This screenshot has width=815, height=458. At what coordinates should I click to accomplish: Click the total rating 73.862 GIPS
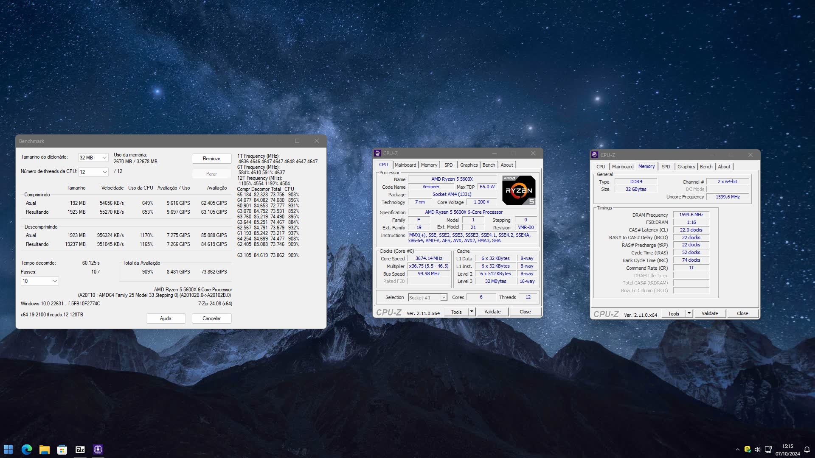(x=214, y=272)
